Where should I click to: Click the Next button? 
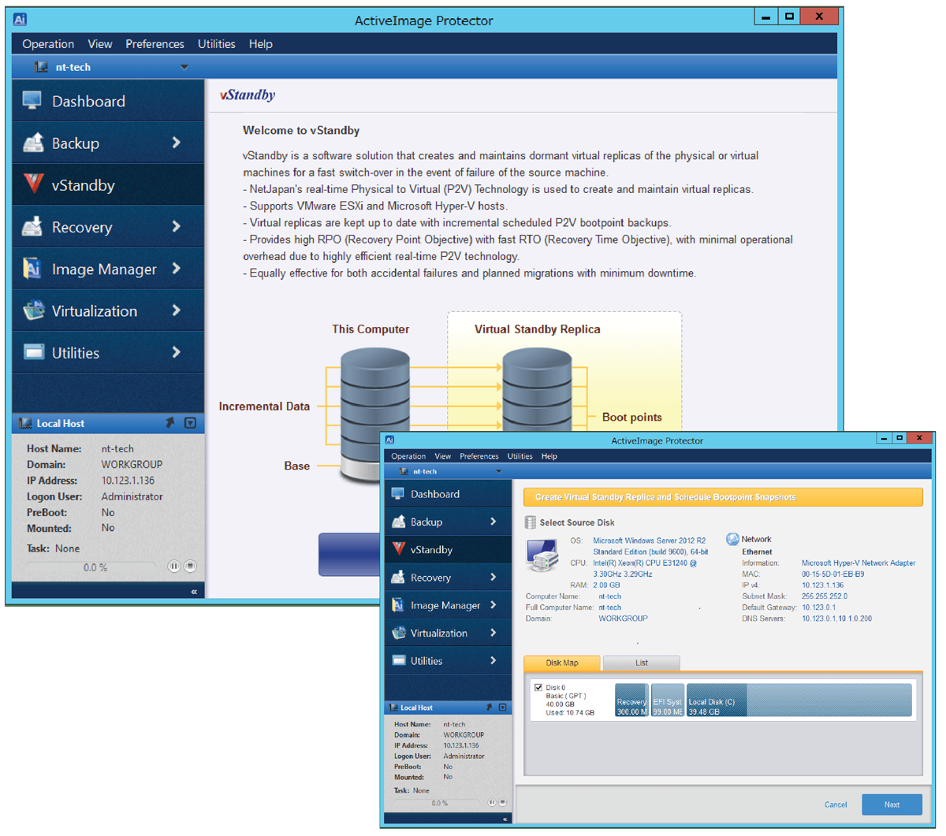[x=892, y=804]
